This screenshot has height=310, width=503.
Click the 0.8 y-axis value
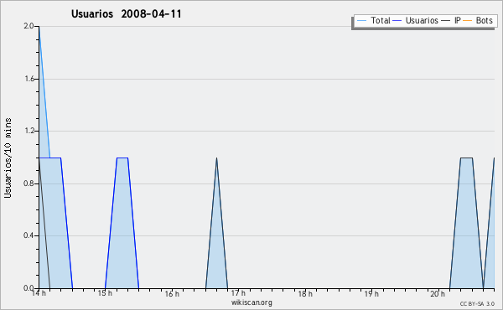[x=29, y=183]
